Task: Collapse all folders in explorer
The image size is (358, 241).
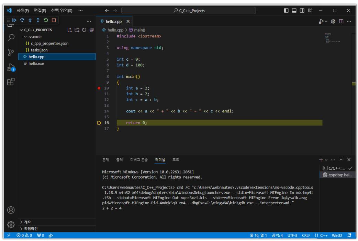Action: (x=91, y=30)
